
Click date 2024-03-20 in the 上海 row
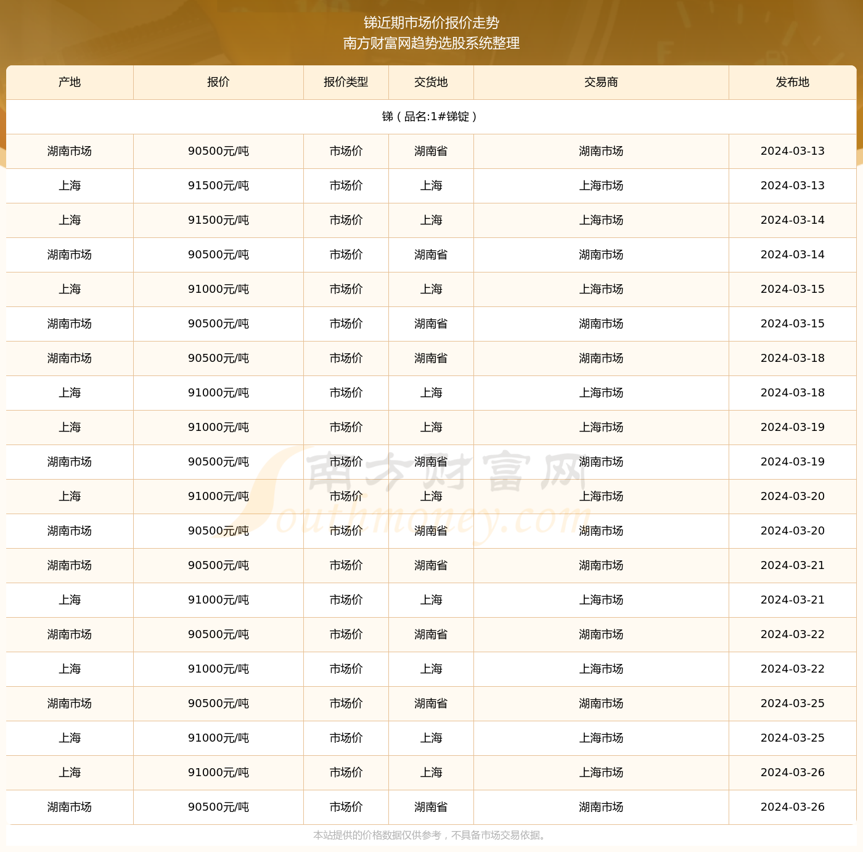(792, 496)
